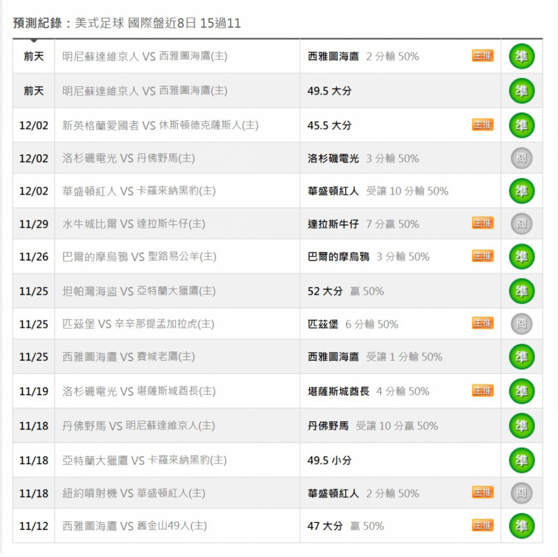558x557 pixels.
Task: Click the 主推 badge in the 45.5 大分 row
Action: [x=483, y=125]
